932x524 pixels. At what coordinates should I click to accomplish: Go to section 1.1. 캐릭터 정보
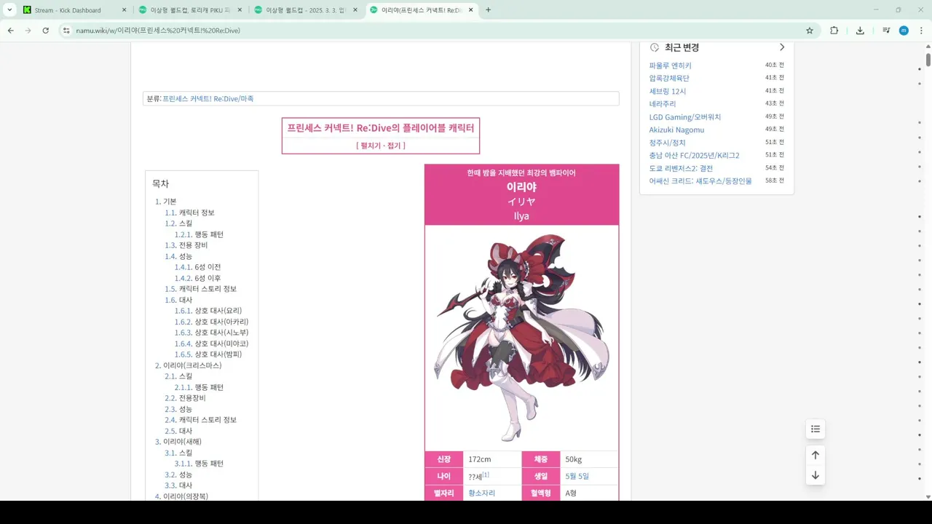pyautogui.click(x=189, y=213)
